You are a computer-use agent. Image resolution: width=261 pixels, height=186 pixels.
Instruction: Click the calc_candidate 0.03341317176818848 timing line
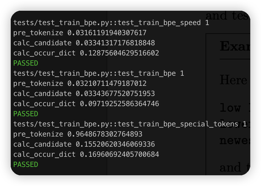click(x=84, y=43)
